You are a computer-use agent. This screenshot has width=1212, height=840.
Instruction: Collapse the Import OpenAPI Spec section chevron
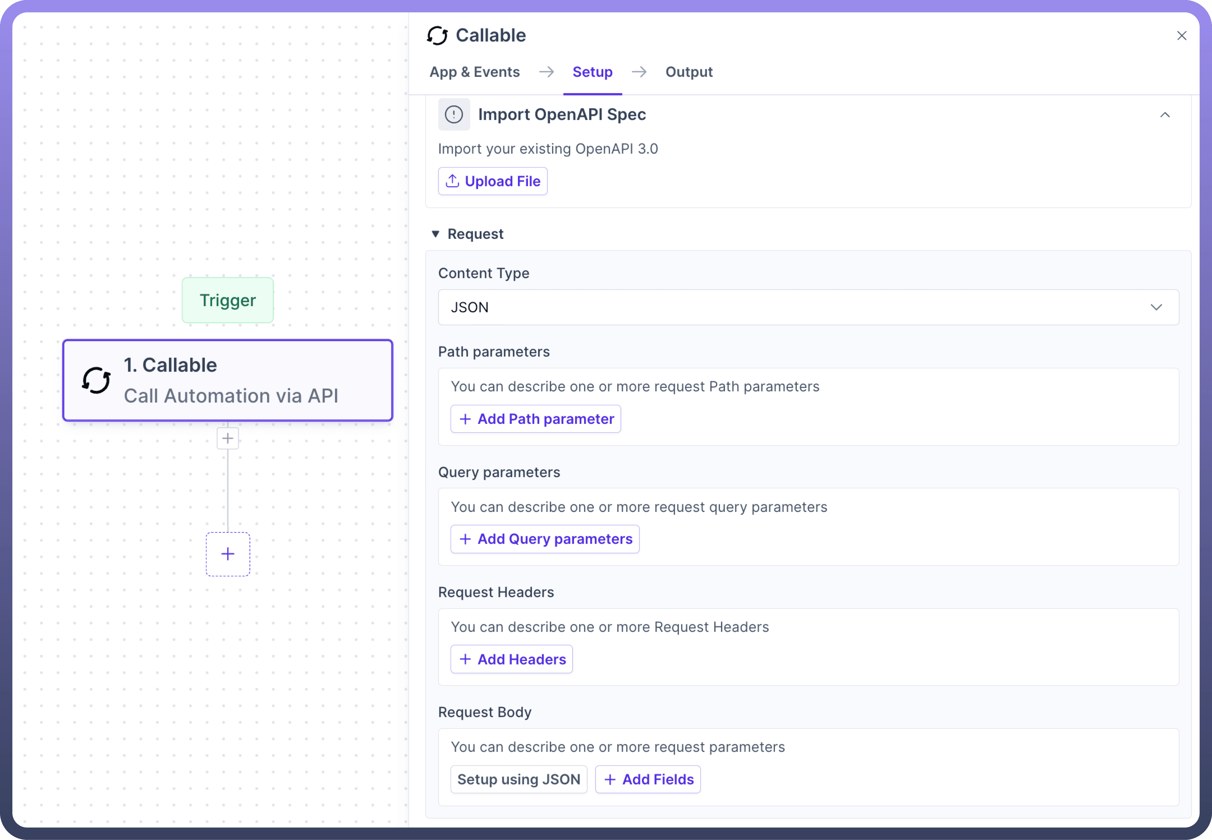click(1165, 115)
